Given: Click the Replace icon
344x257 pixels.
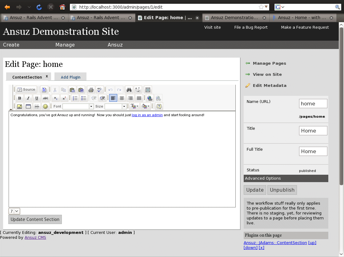Looking at the screenshot, I should point(138,90).
